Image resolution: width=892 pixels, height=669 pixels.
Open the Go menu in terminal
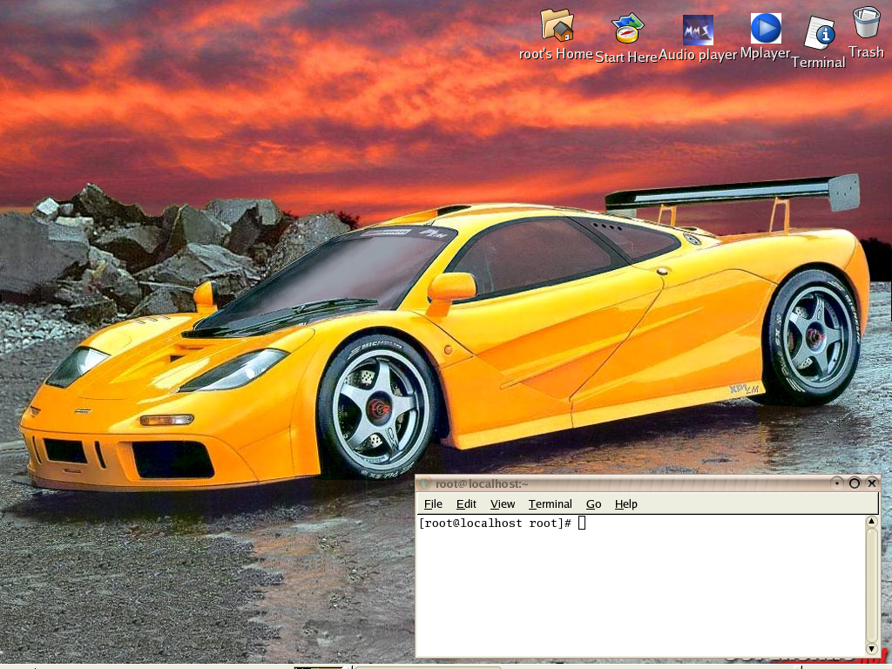[x=593, y=504]
